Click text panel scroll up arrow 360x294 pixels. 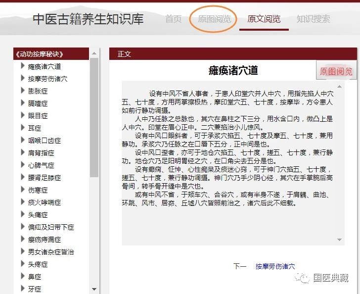point(339,87)
